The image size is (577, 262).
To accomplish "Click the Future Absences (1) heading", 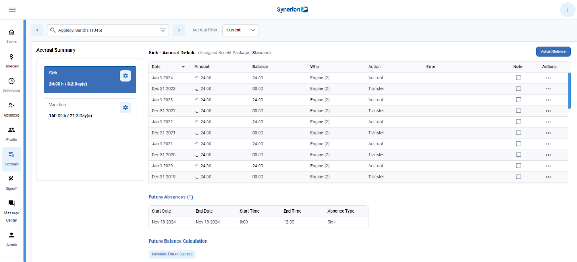I will coord(171,197).
